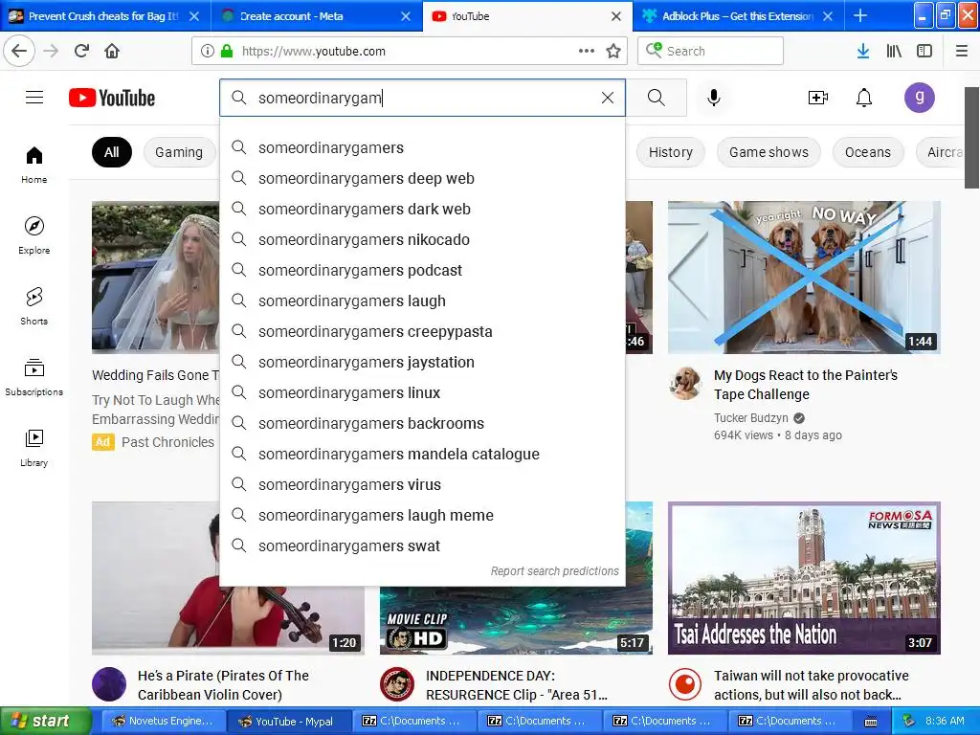The width and height of the screenshot is (980, 735).
Task: Switch to Prevent Crush cheats tab
Action: pos(103,16)
